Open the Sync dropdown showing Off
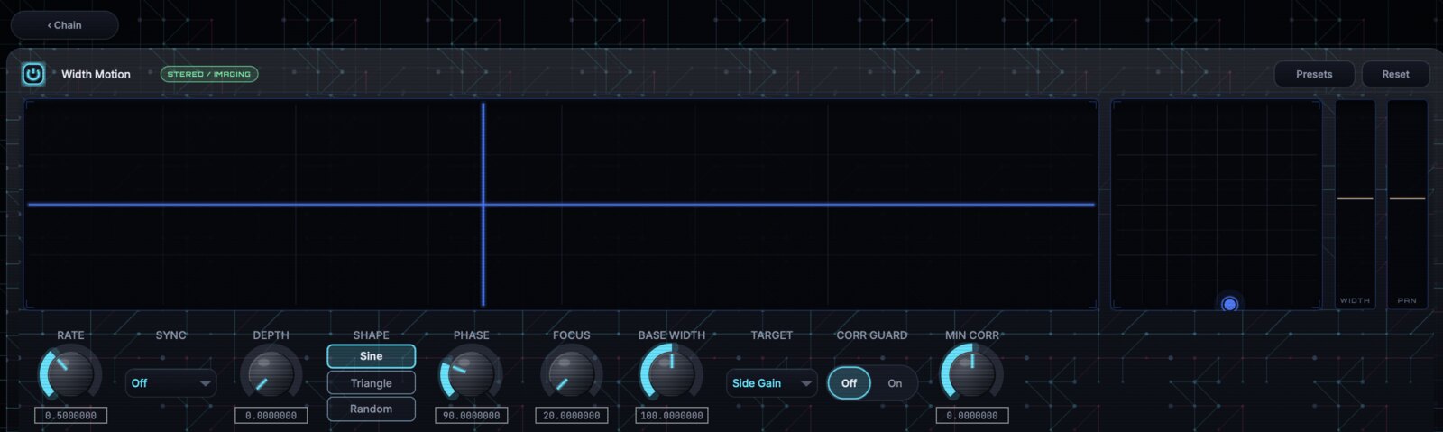The image size is (1443, 432). click(x=170, y=383)
